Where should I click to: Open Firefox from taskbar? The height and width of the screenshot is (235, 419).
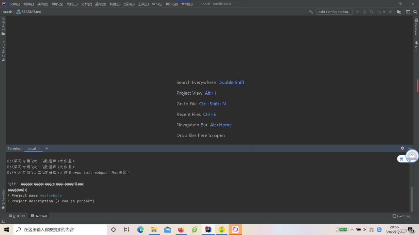click(x=181, y=229)
